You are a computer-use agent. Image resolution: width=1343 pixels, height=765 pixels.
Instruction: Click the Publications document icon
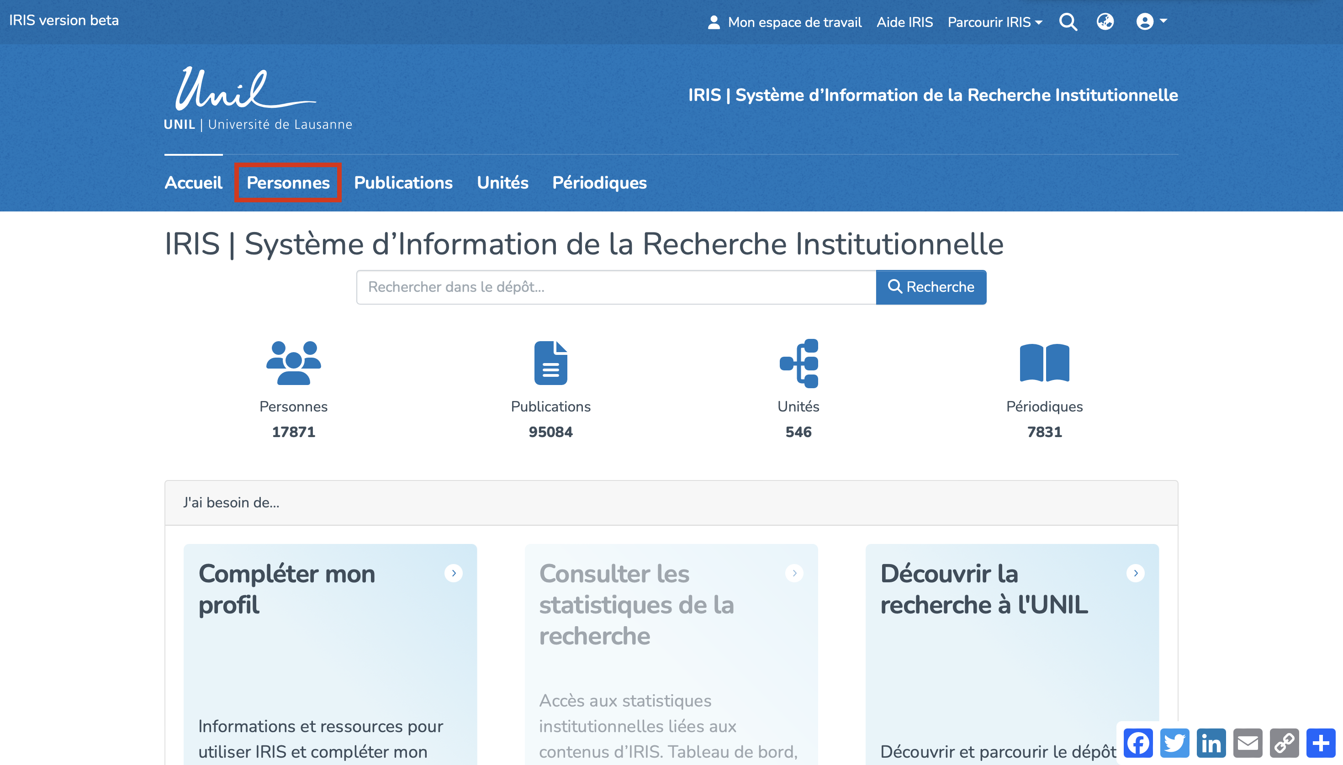click(x=550, y=363)
